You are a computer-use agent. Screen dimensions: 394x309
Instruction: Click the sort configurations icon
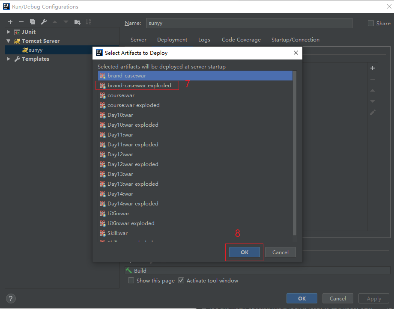pos(88,22)
